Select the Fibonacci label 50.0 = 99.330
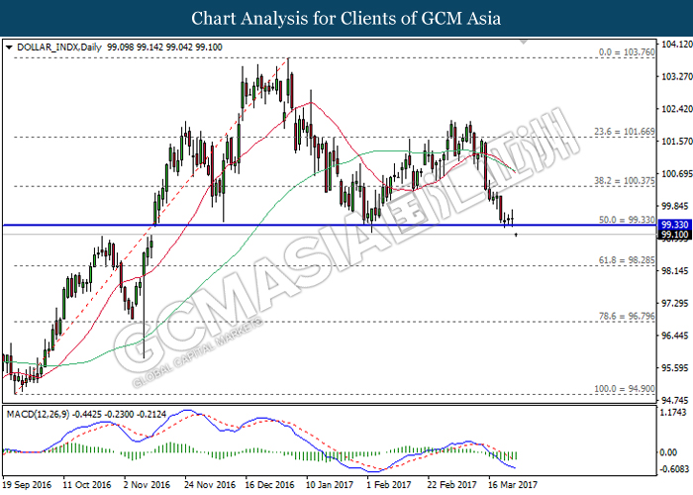 [627, 219]
